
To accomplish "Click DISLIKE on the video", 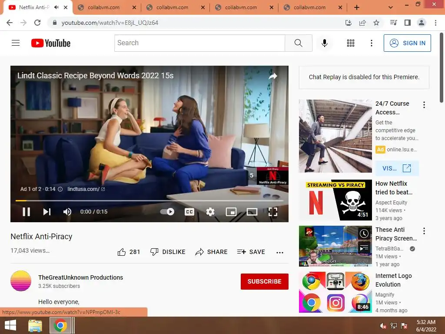I will (168, 252).
